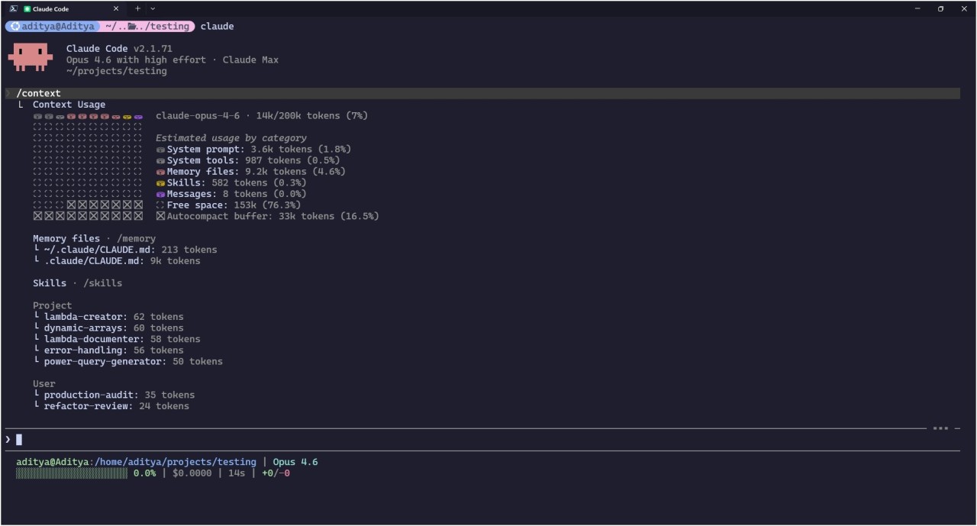
Task: Close the Claude Code tab
Action: pos(116,8)
